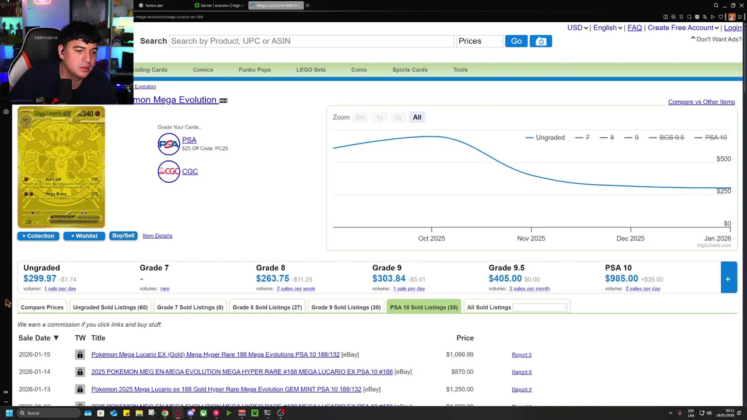Viewport: 747px width, 420px height.
Task: Open the browser profile avatar icon
Action: (x=732, y=17)
